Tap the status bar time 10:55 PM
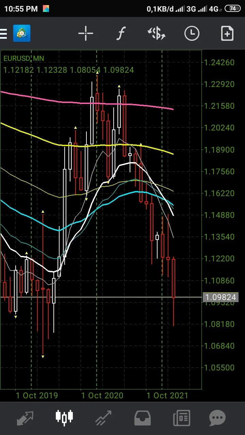245x435 pixels. point(21,9)
